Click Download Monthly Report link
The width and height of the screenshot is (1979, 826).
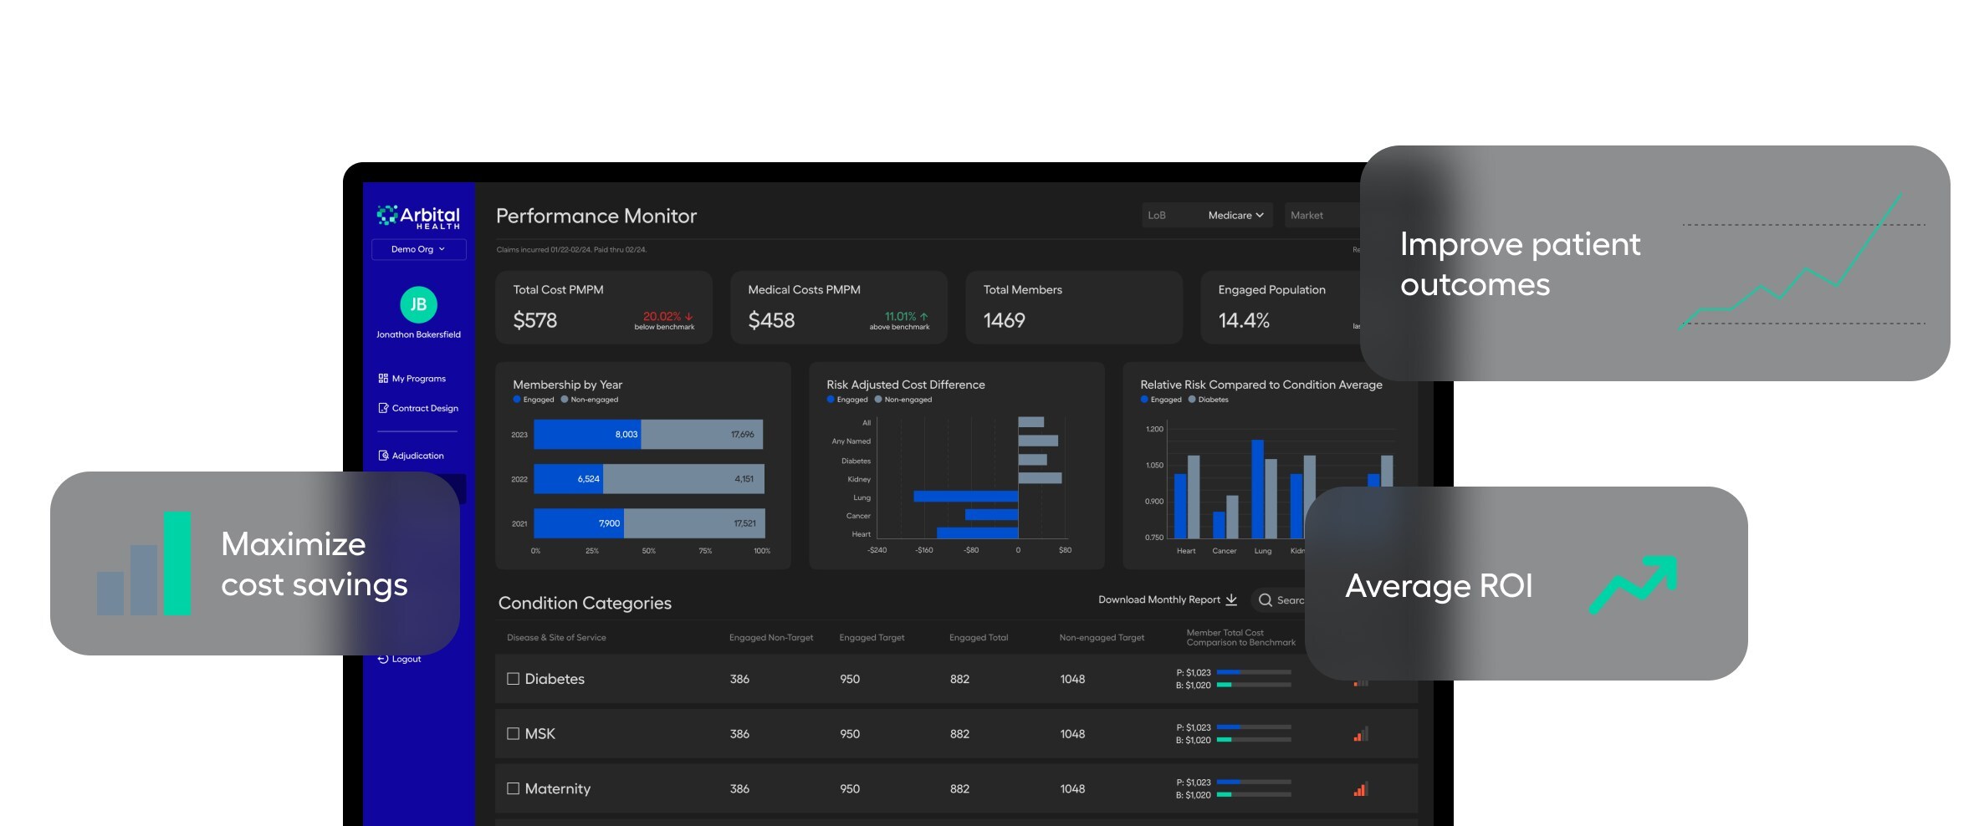(1159, 600)
